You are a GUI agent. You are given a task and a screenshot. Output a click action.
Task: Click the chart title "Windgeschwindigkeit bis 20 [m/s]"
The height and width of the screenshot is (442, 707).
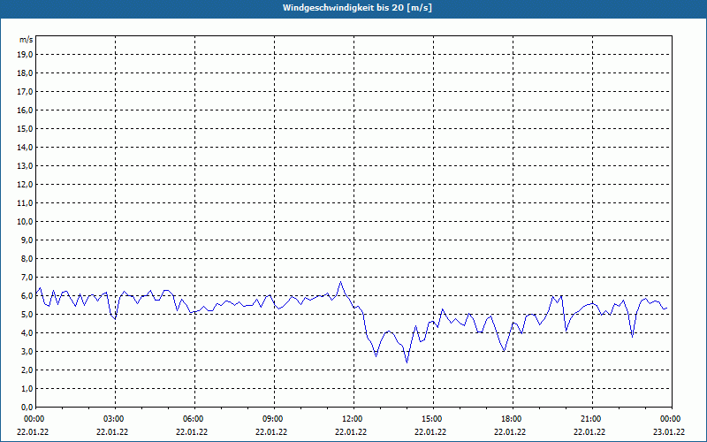tap(357, 8)
